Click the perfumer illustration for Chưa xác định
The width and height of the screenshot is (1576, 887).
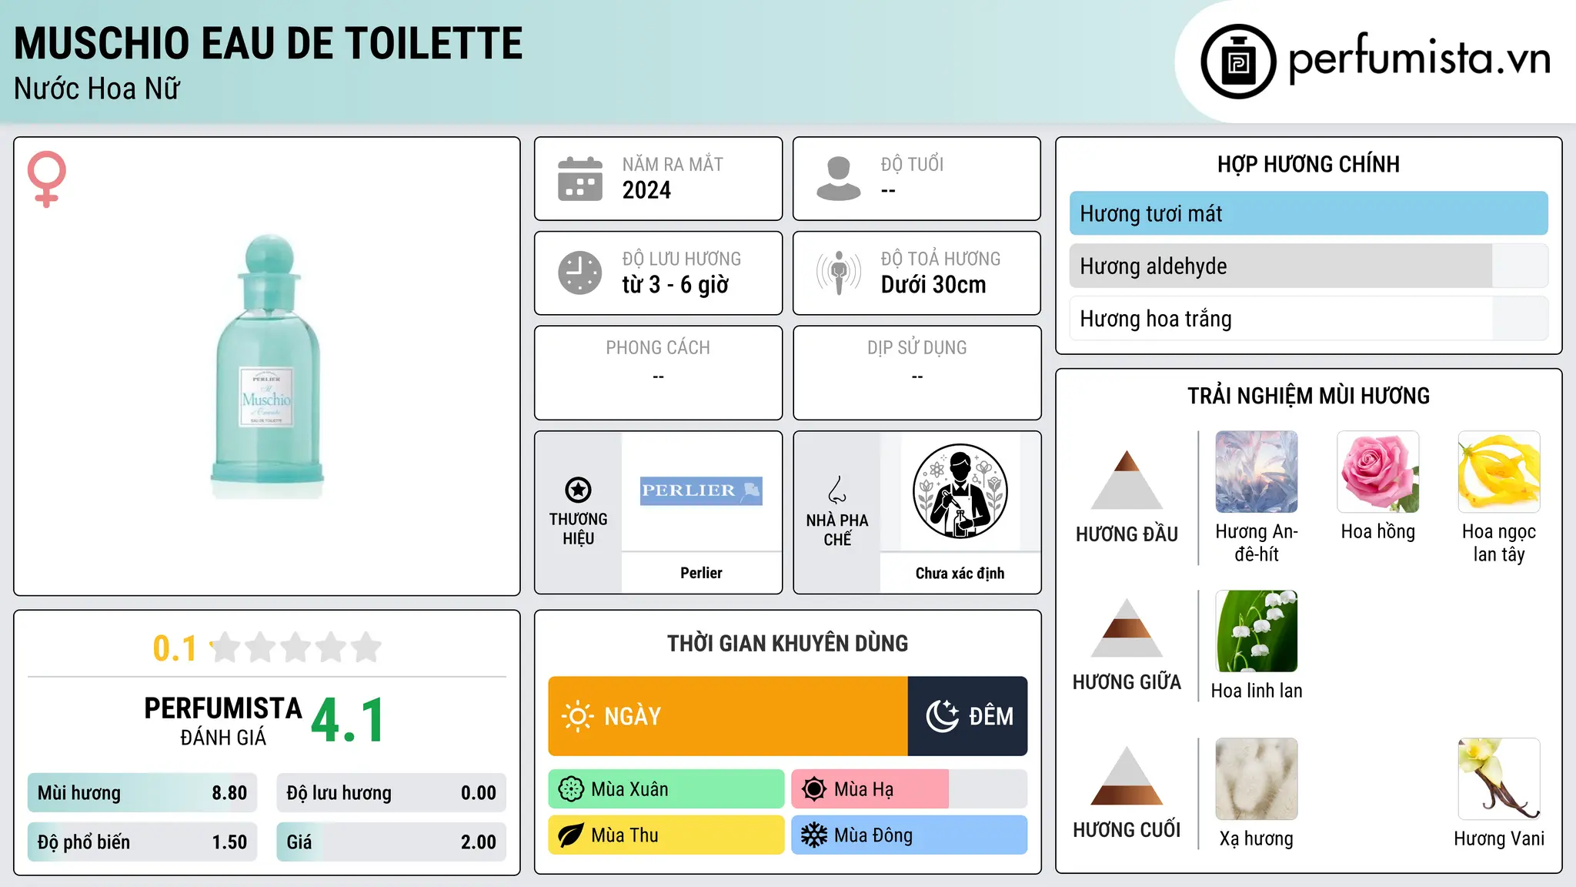tap(960, 491)
